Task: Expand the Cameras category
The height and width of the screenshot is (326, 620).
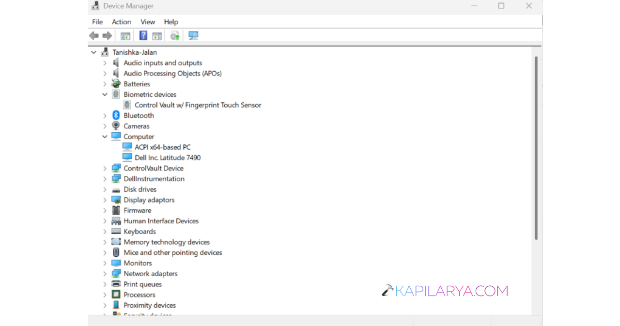Action: point(105,126)
